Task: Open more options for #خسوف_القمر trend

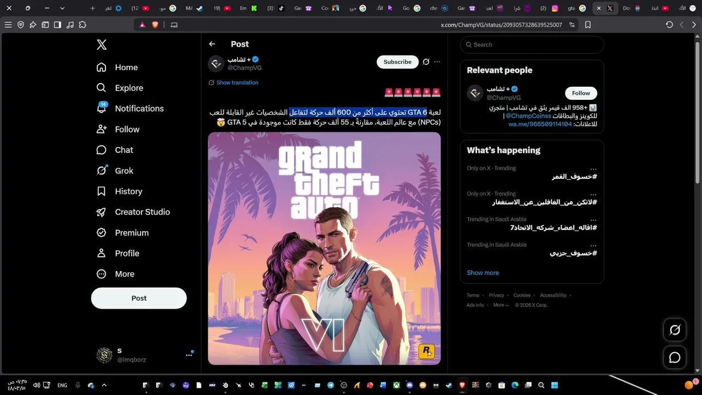Action: pos(593,169)
